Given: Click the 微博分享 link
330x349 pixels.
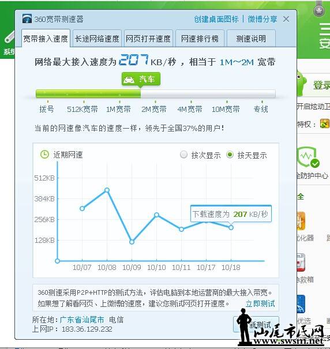Looking at the screenshot, I should [x=262, y=19].
